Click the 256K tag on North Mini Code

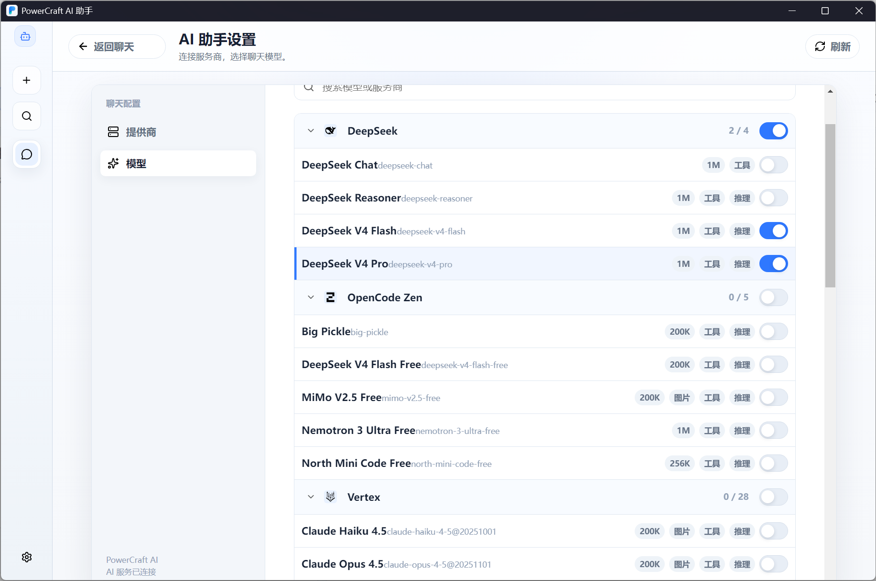[680, 464]
